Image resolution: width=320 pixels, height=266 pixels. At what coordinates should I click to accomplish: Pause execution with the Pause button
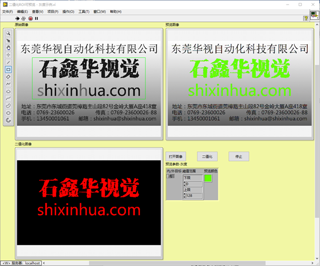[36, 18]
